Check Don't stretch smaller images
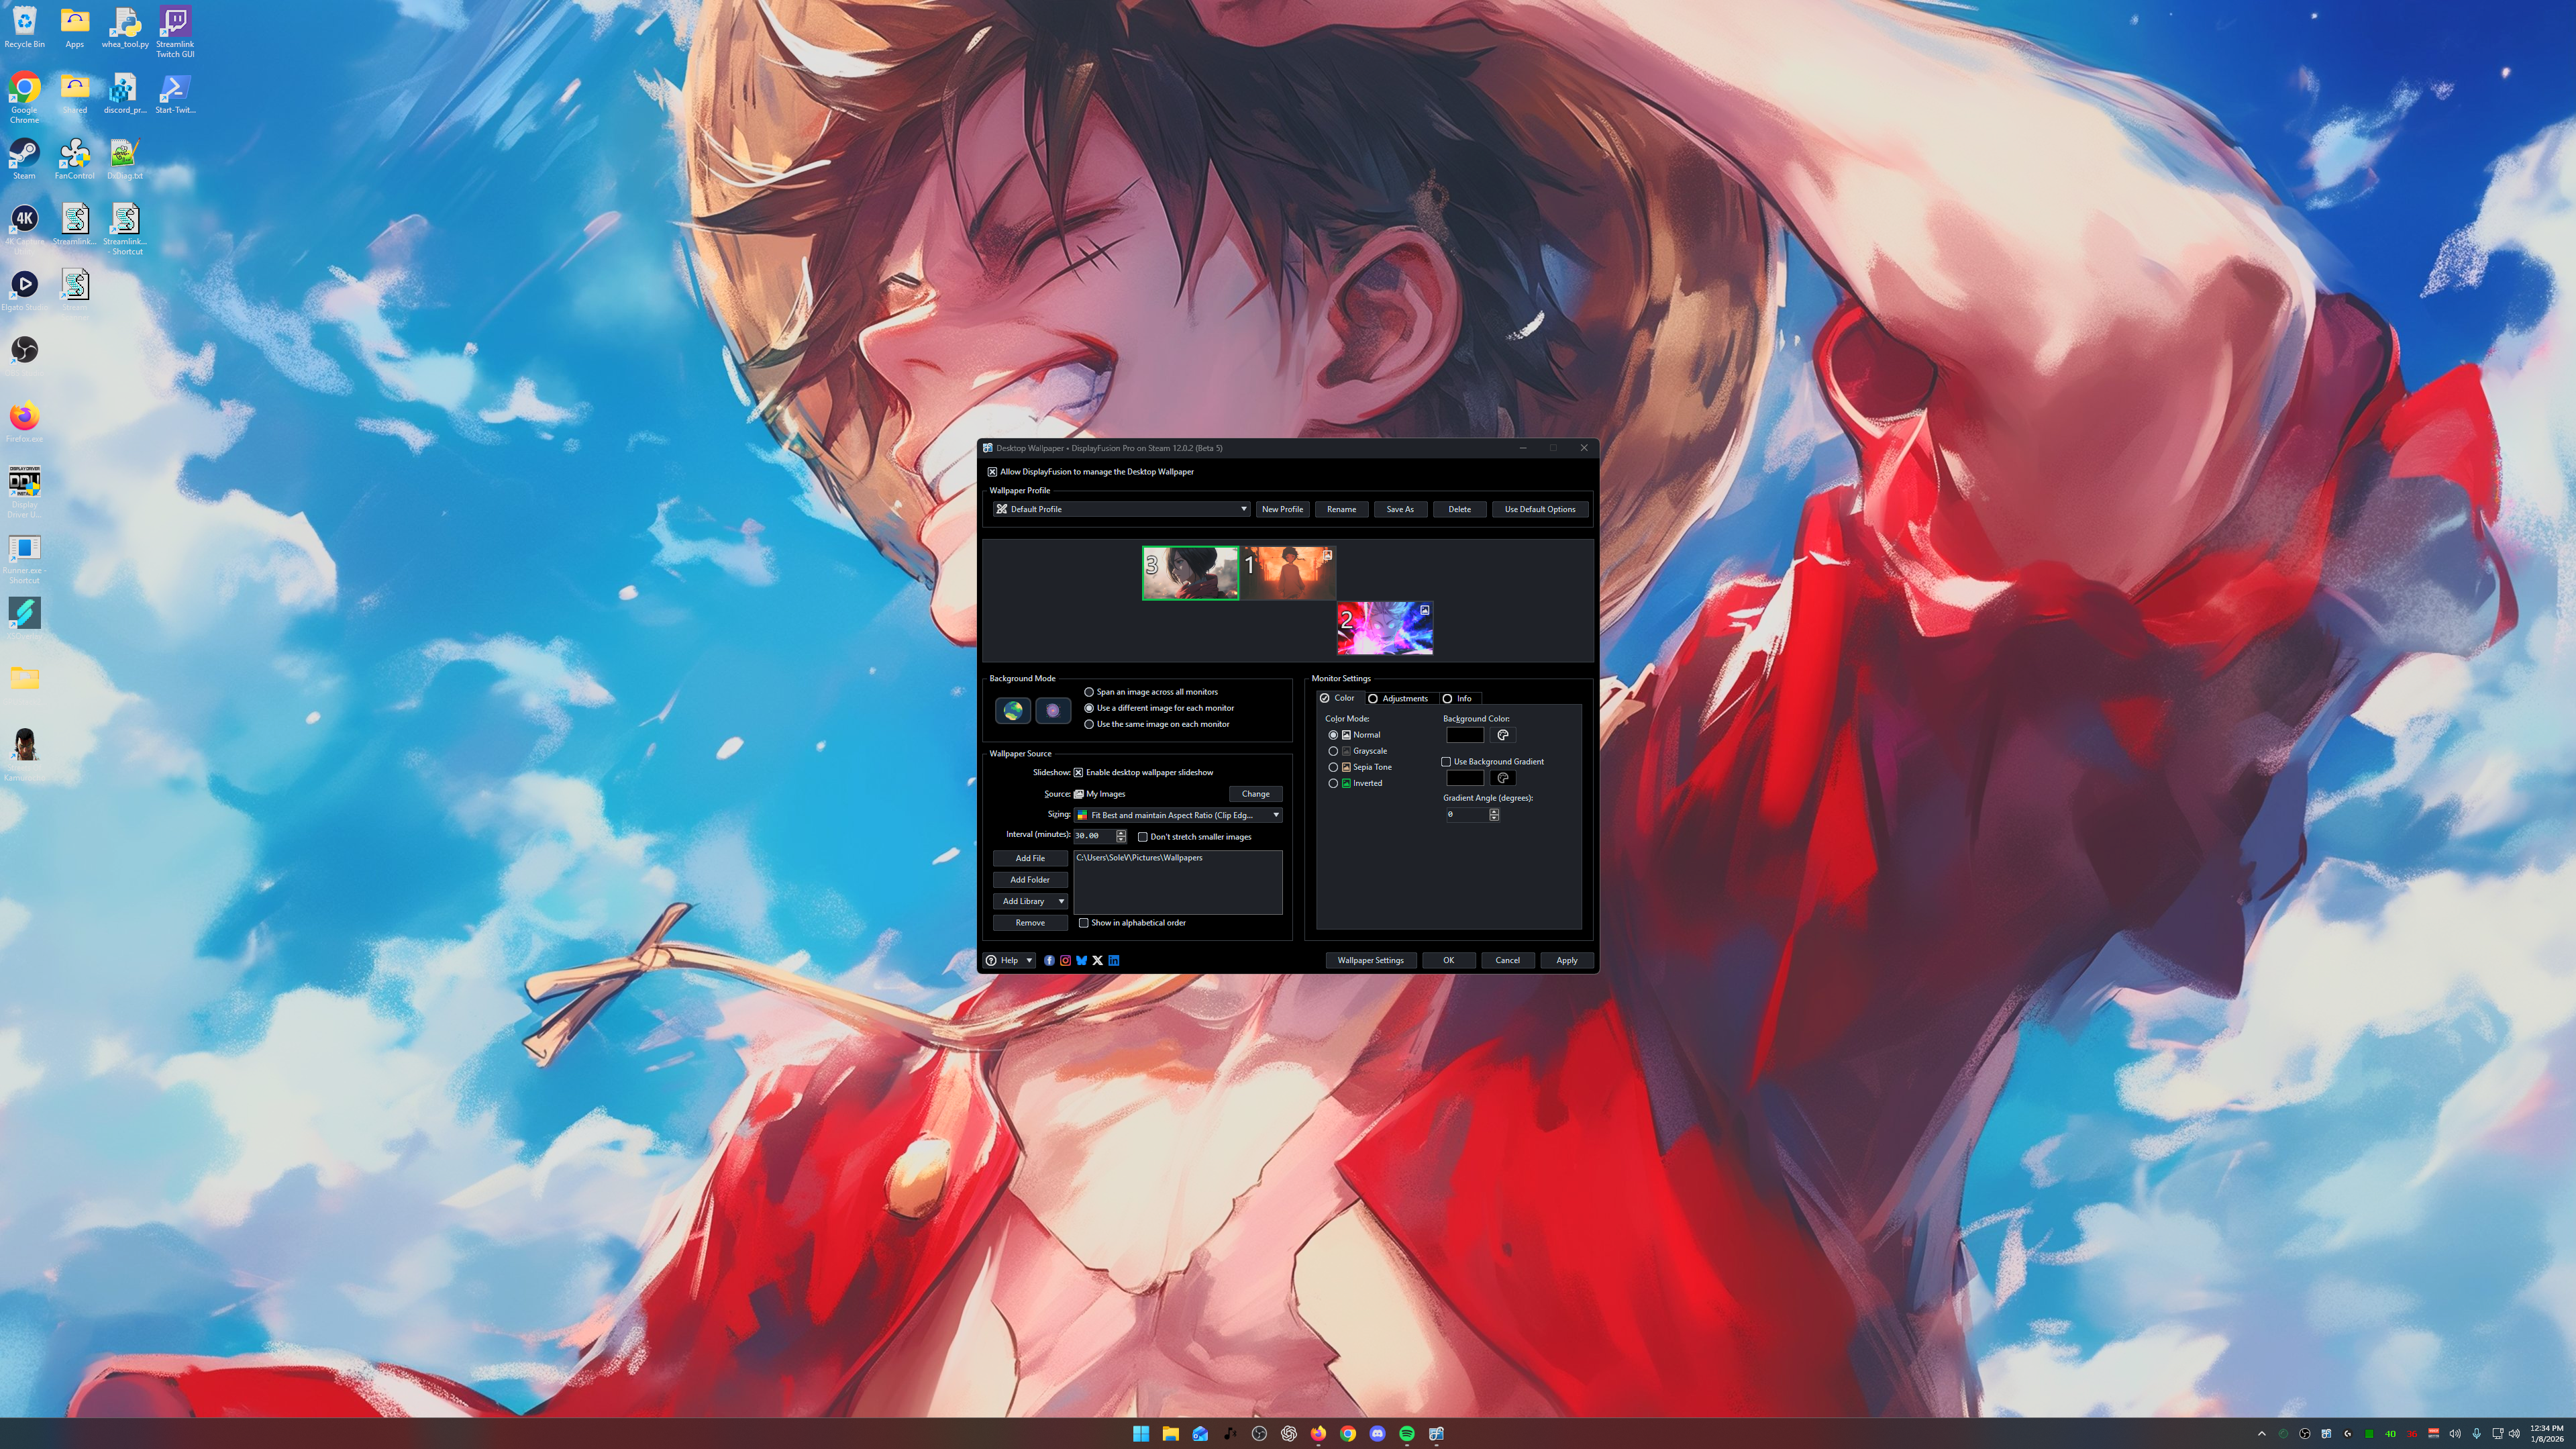2576x1449 pixels. pos(1143,837)
